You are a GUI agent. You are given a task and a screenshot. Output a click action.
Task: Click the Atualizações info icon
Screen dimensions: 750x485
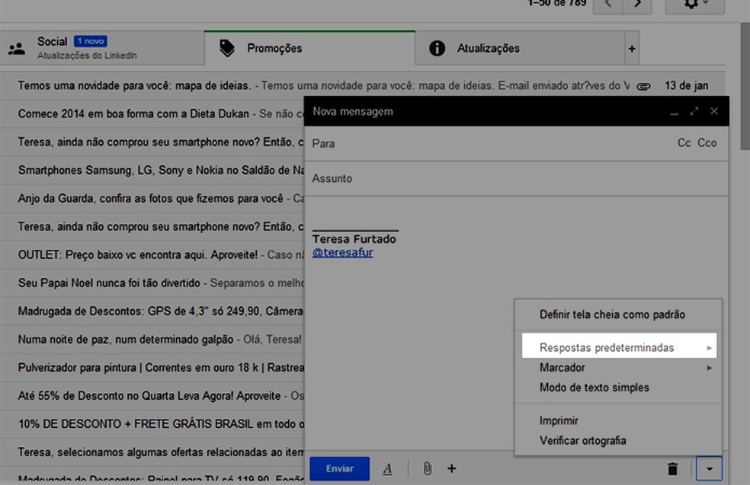point(437,48)
